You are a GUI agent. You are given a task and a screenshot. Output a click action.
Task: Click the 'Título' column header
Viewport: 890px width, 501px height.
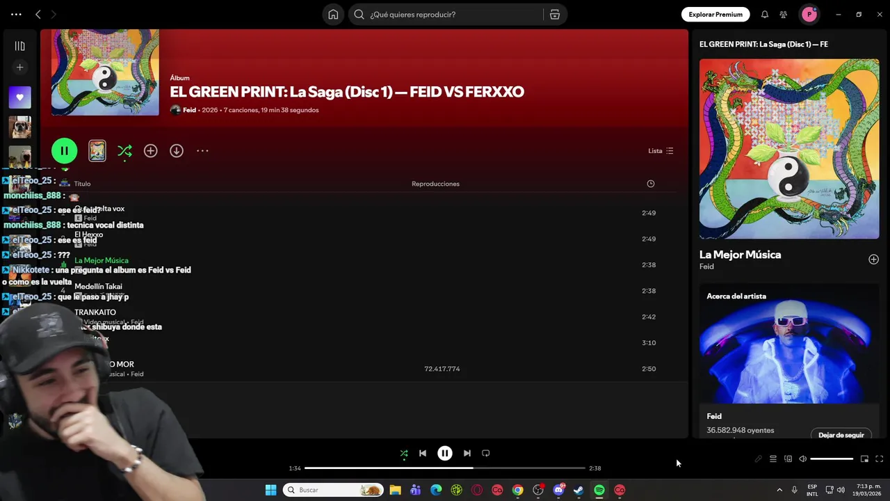[x=82, y=184]
